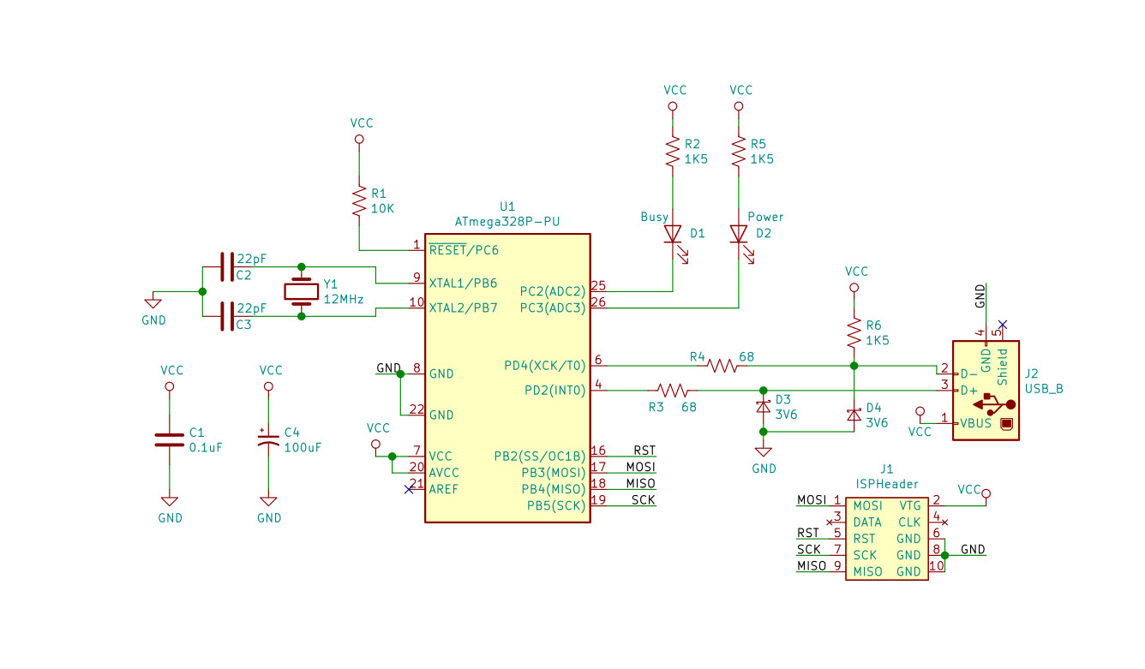The width and height of the screenshot is (1145, 669).
Task: Click the SCK net label on pin 19
Action: pos(644,499)
